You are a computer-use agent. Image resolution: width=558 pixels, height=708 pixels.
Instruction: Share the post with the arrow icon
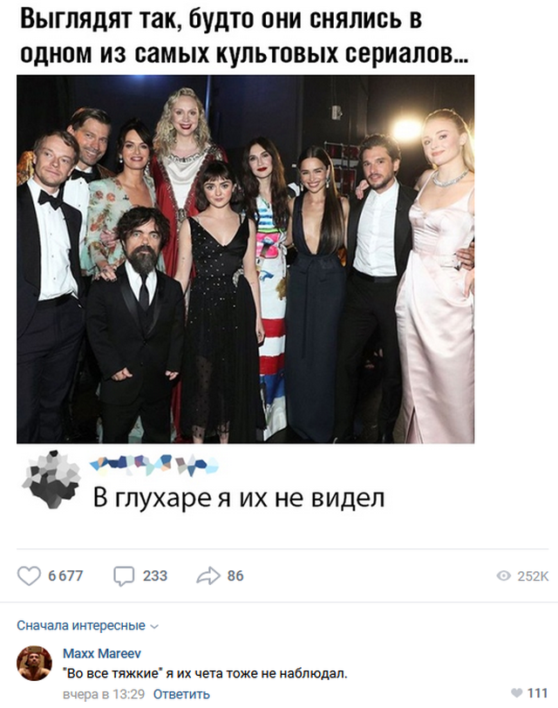click(x=208, y=575)
